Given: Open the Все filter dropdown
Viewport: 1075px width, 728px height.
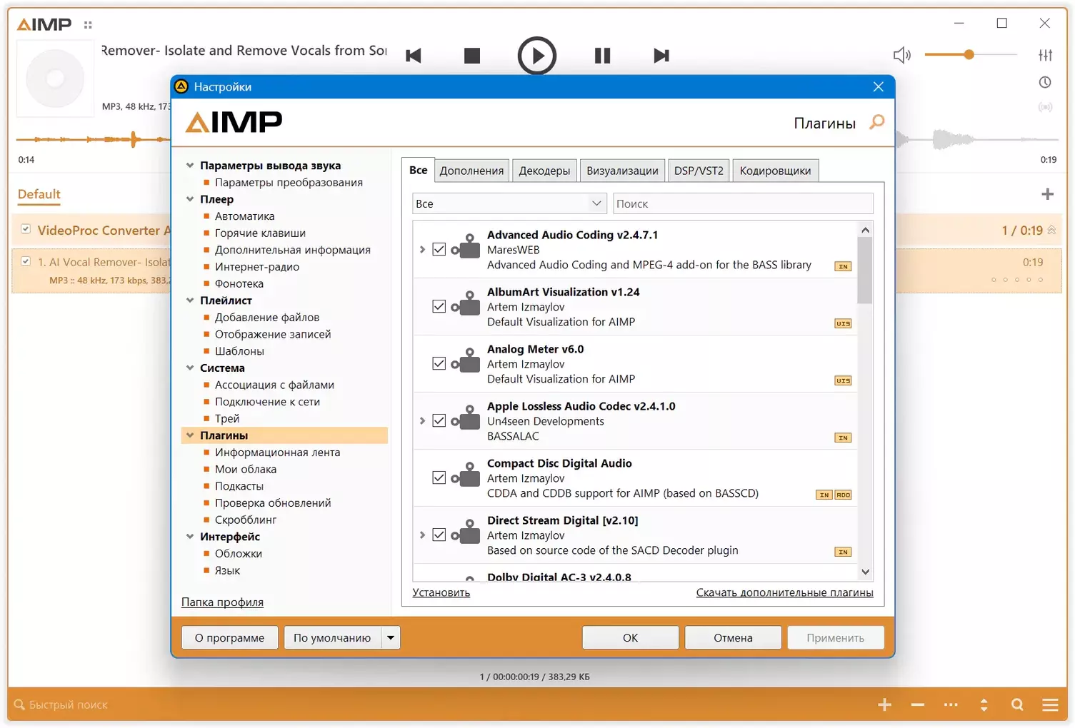Looking at the screenshot, I should coord(509,203).
